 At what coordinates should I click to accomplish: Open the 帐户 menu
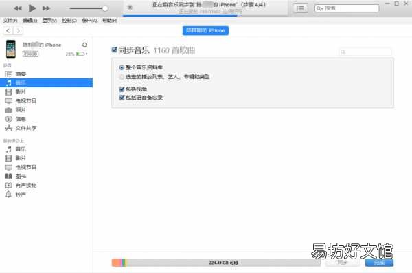pyautogui.click(x=89, y=20)
